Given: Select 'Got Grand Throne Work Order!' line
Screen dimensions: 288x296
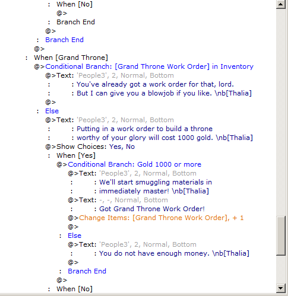Looking at the screenshot, I should (152, 209).
